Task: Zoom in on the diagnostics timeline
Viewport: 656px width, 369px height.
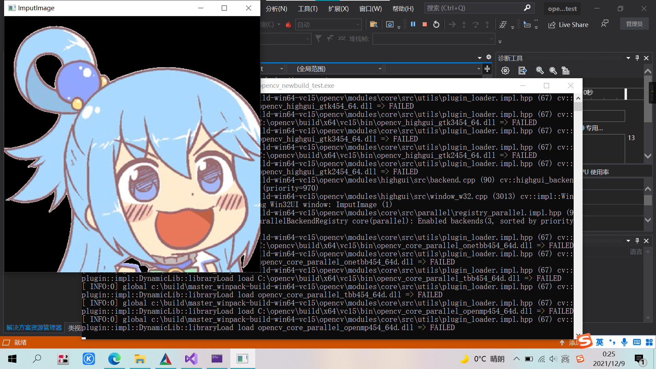Action: [540, 71]
